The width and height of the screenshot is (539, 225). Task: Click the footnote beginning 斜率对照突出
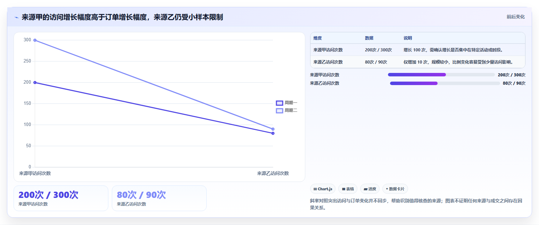[x=416, y=205]
